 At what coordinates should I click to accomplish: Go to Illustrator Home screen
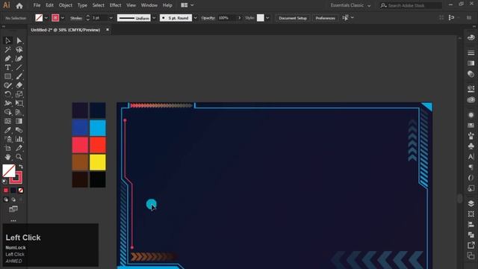click(x=19, y=5)
